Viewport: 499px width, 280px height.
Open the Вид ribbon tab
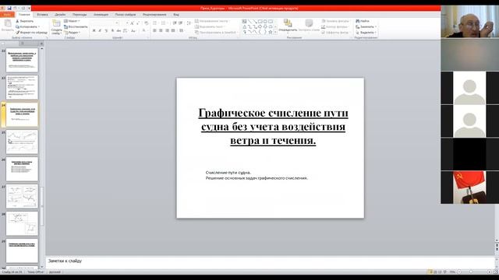pyautogui.click(x=176, y=15)
